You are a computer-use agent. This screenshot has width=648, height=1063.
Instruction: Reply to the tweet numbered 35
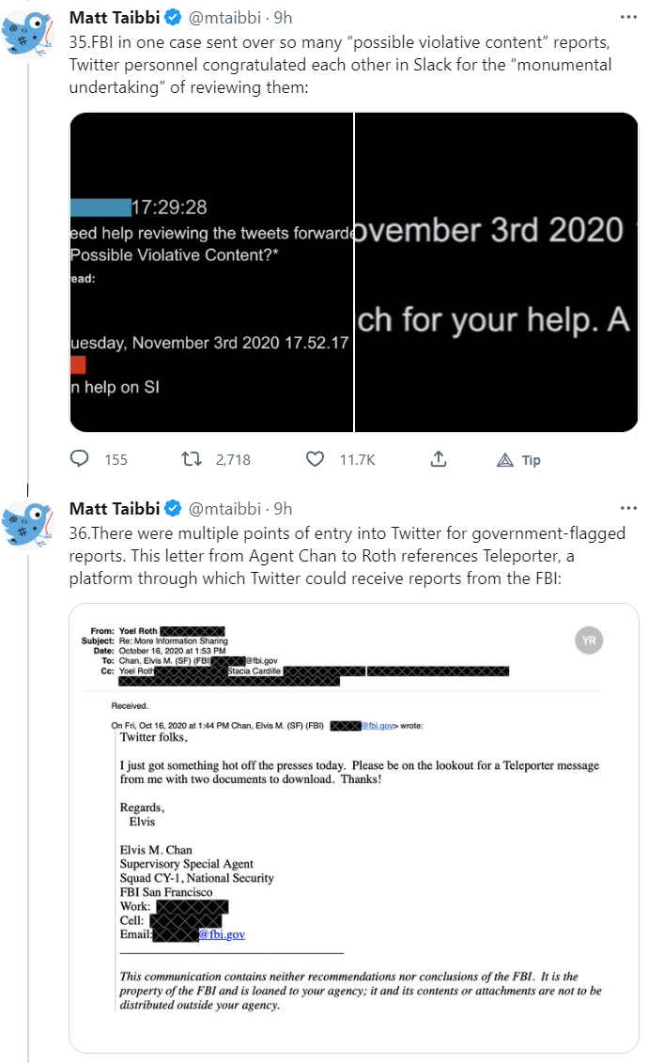pyautogui.click(x=81, y=459)
